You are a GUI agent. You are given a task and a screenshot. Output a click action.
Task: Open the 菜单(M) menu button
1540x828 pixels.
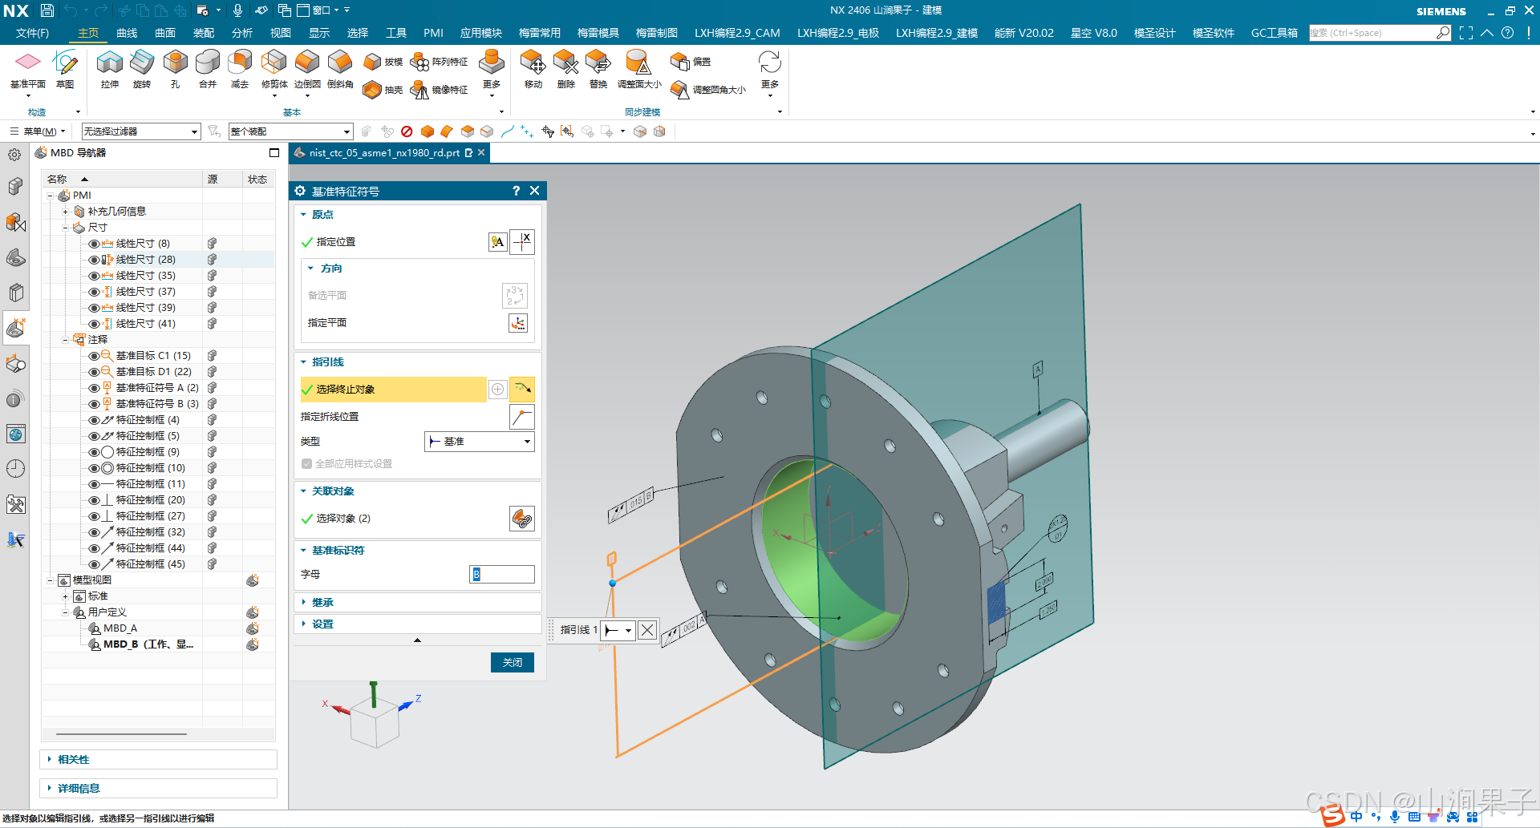coord(38,131)
